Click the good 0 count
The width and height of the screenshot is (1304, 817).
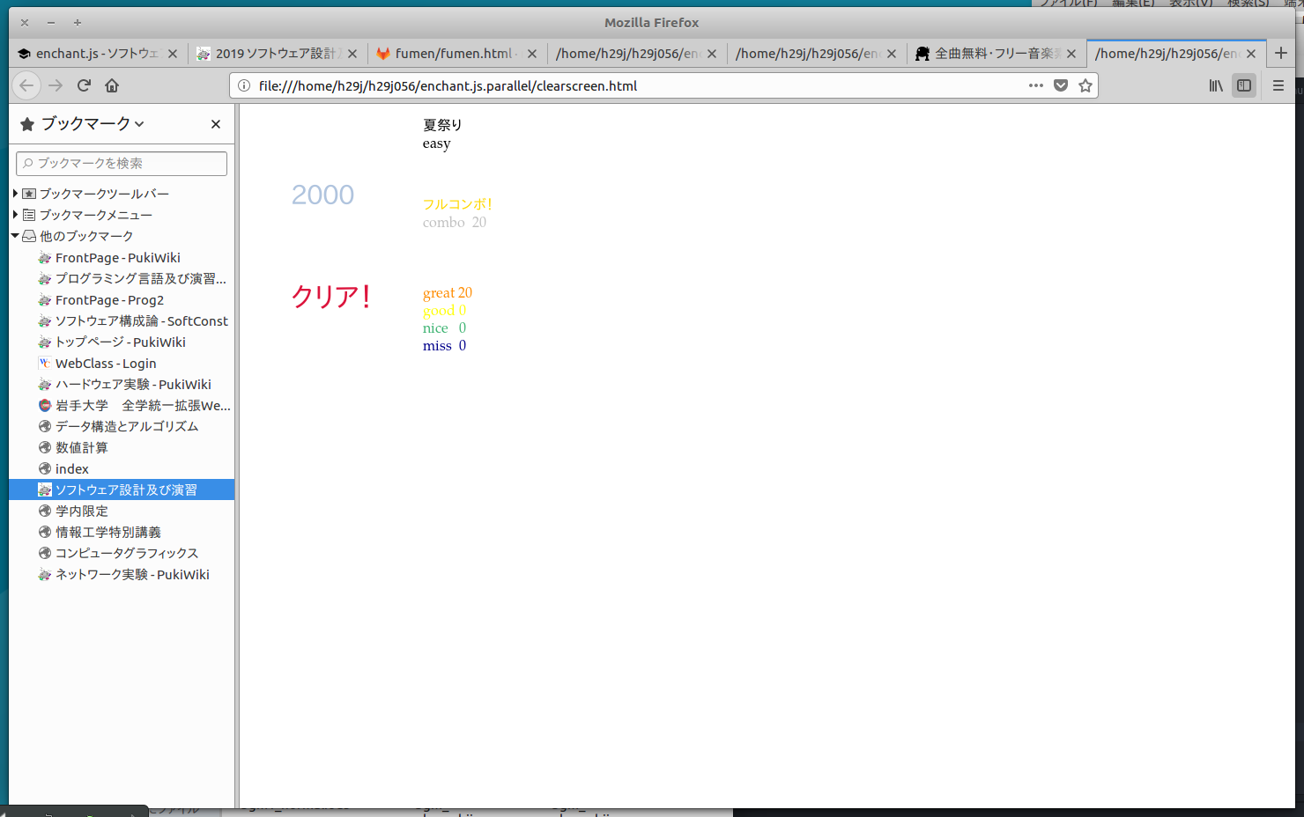coord(444,310)
